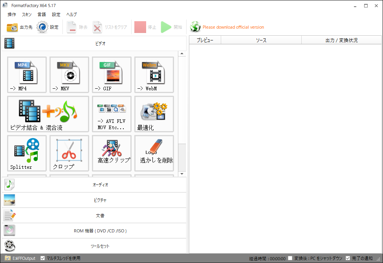The height and width of the screenshot is (263, 383).
Task: Click the 出力先 output folder icon
Action: (x=12, y=27)
